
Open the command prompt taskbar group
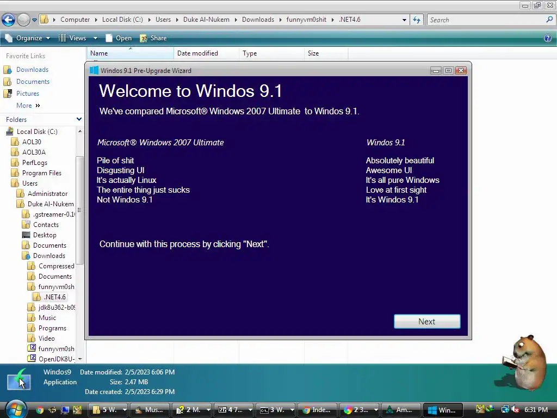(277, 410)
